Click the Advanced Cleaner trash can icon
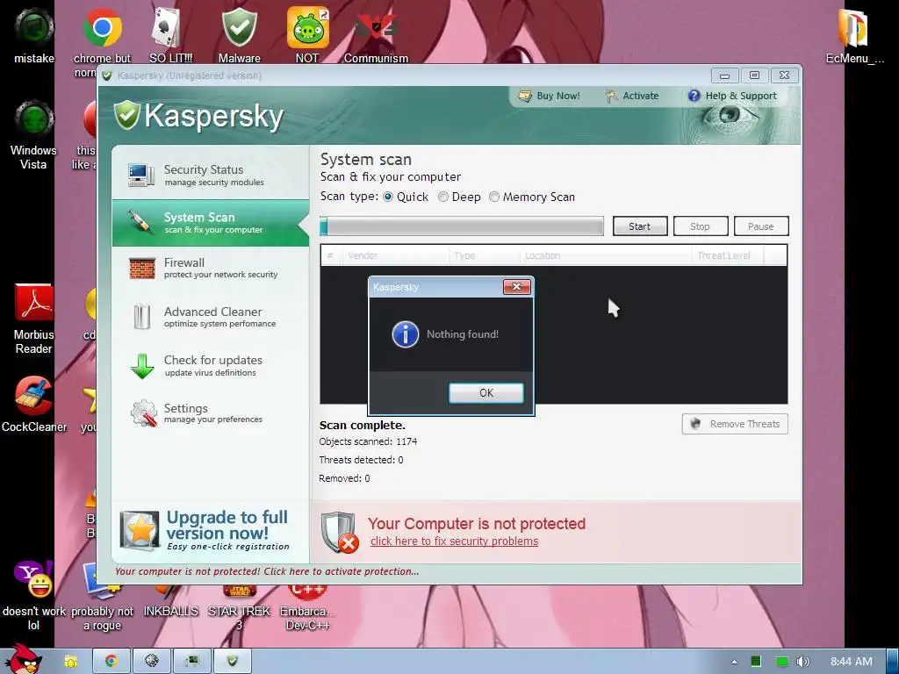Image resolution: width=899 pixels, height=674 pixels. [141, 316]
